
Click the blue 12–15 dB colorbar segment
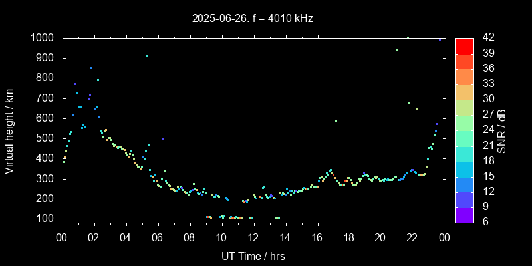coord(464,184)
